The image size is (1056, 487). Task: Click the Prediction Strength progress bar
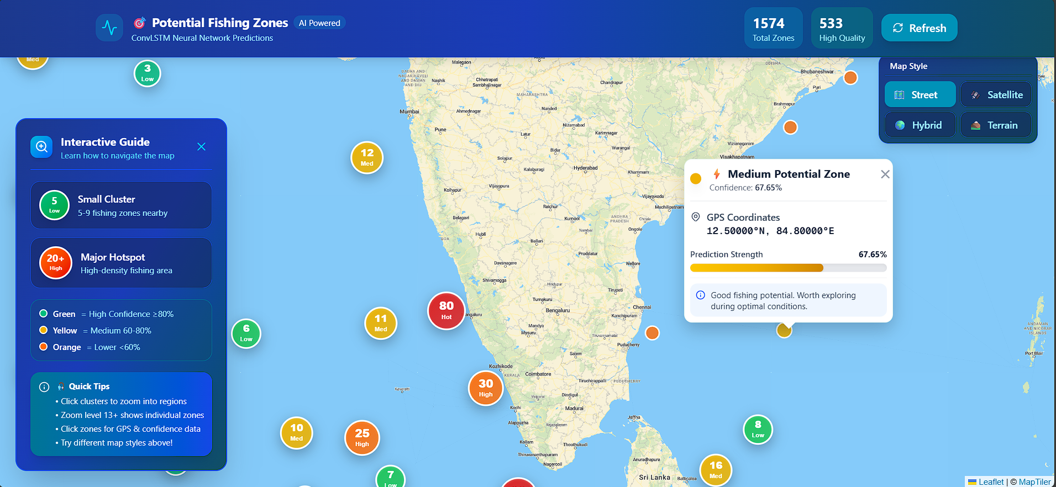click(x=788, y=268)
